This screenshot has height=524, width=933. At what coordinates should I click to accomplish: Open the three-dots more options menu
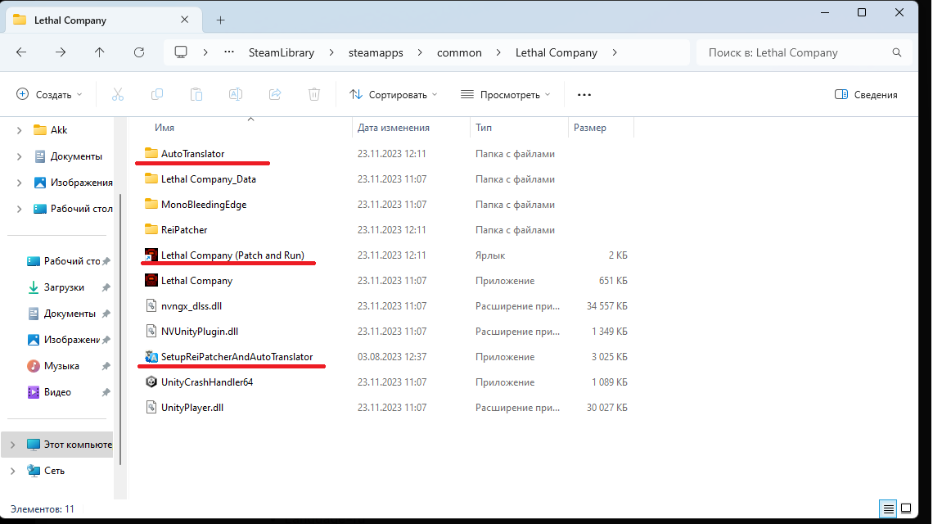584,95
